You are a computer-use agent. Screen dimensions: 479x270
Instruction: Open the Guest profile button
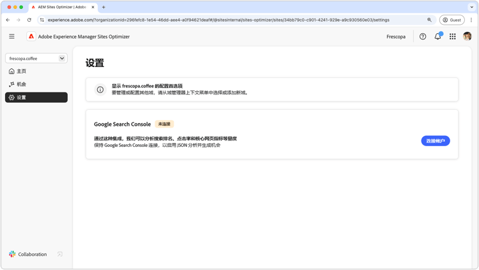(x=452, y=20)
